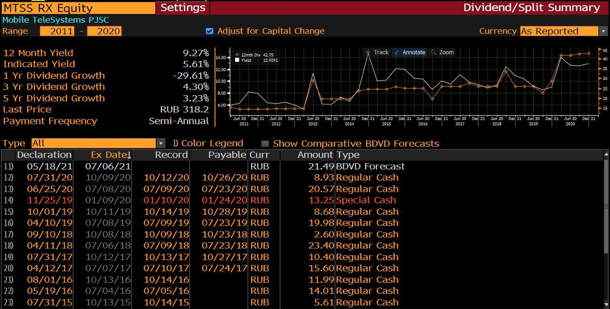
Task: Click the 20.57 dividend amount
Action: point(322,189)
